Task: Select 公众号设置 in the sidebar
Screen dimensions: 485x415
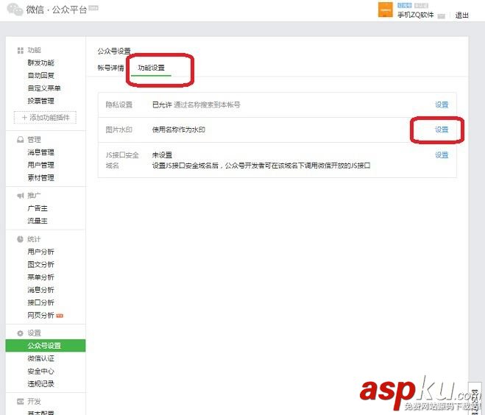Action: click(46, 346)
